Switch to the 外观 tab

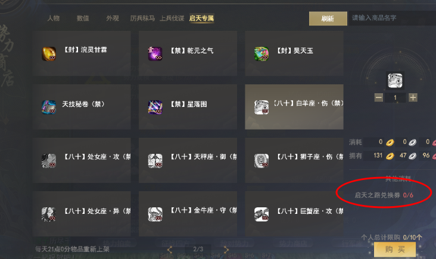tap(113, 18)
